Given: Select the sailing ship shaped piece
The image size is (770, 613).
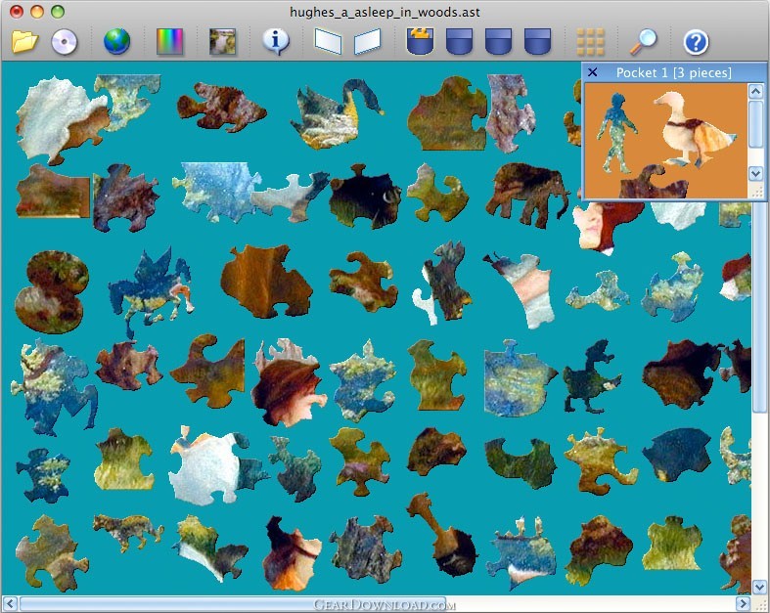Looking at the screenshot, I should click(x=523, y=552).
